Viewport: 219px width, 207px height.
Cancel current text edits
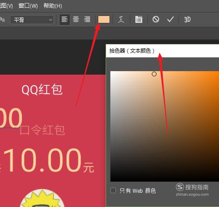(156, 19)
